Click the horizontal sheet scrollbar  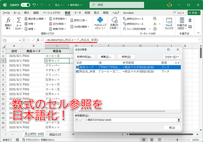[161, 134]
